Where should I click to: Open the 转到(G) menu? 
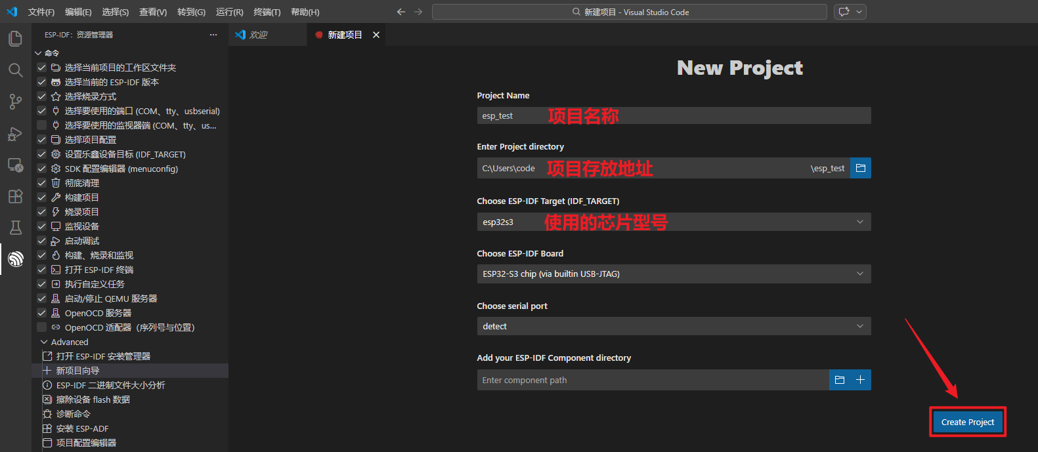[x=191, y=12]
